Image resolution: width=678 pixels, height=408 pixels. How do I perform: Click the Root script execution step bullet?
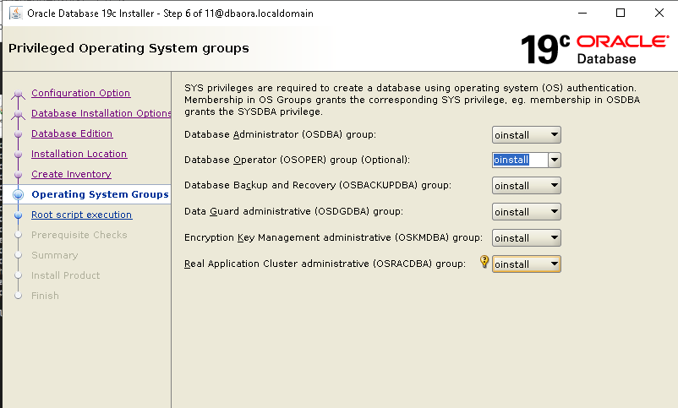18,215
